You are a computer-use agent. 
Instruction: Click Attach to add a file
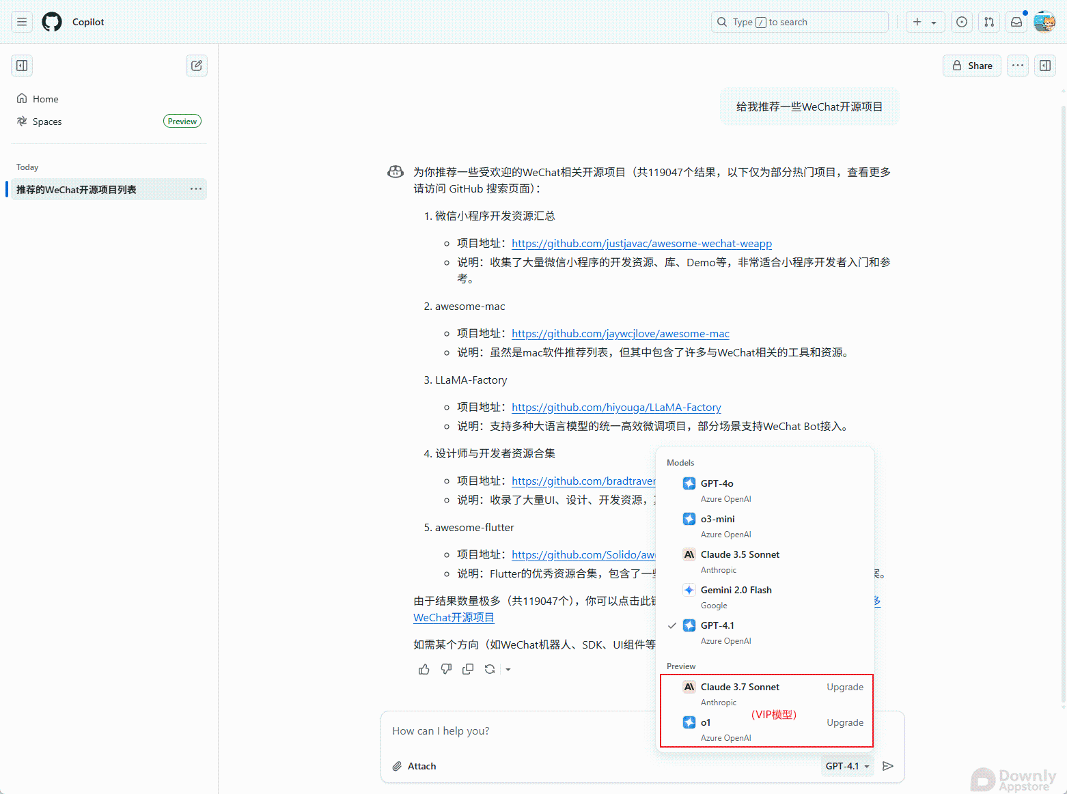tap(414, 766)
